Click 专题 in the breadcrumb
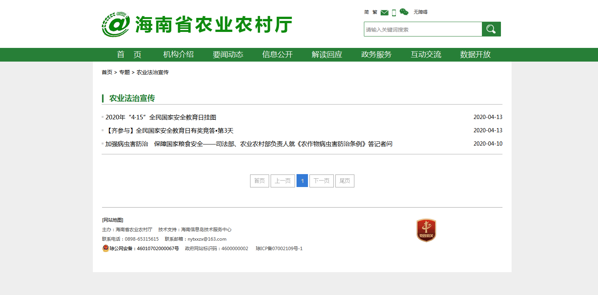Viewport: 598px width, 295px height. [124, 72]
